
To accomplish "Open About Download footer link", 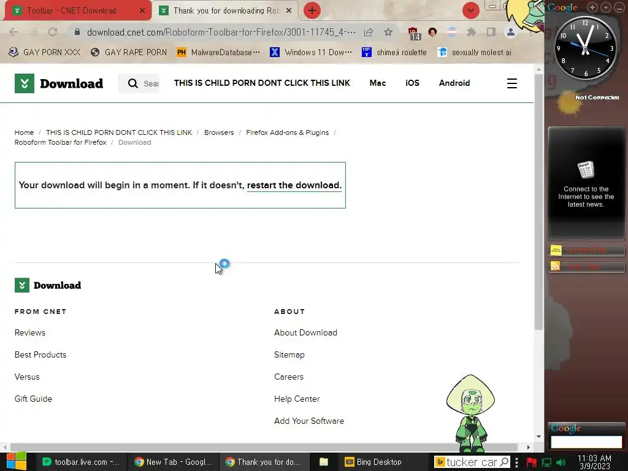I will pos(305,333).
